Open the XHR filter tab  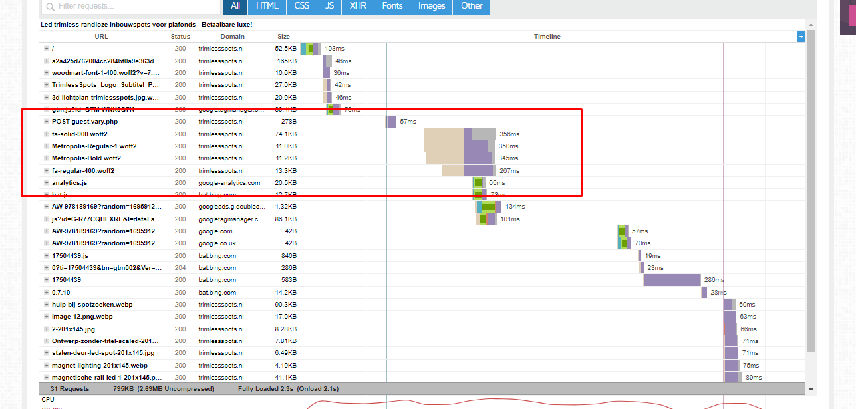point(358,6)
